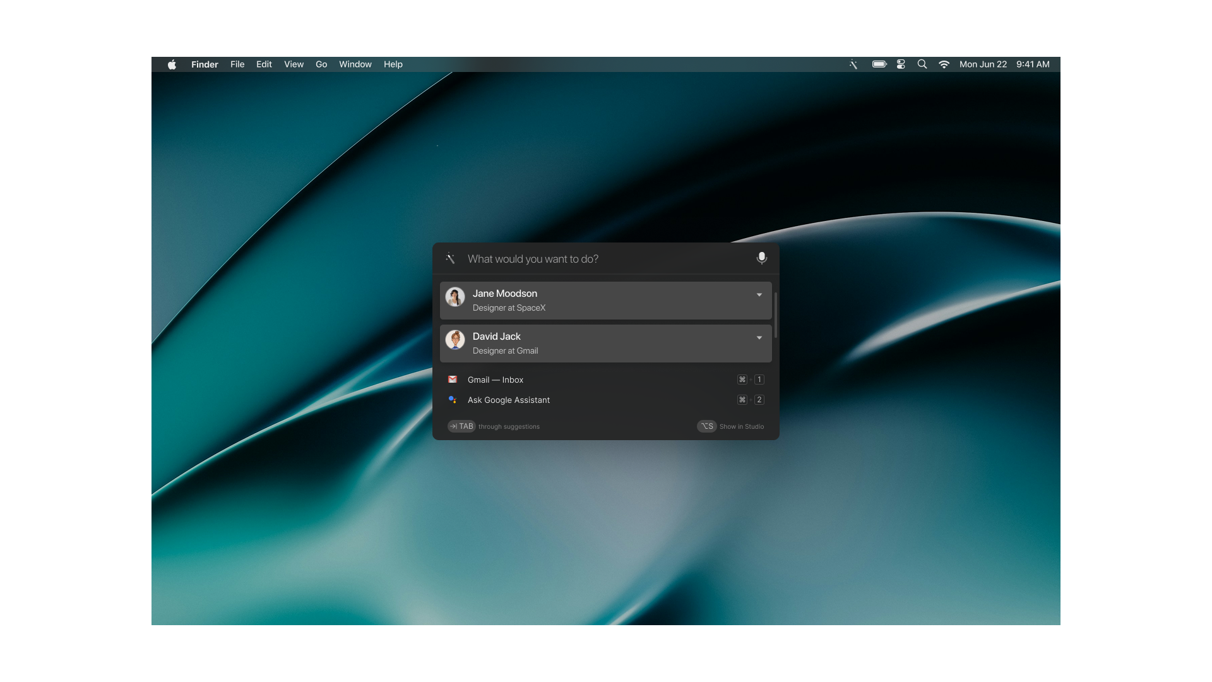Open the Finder menu
1212x682 pixels.
point(205,64)
